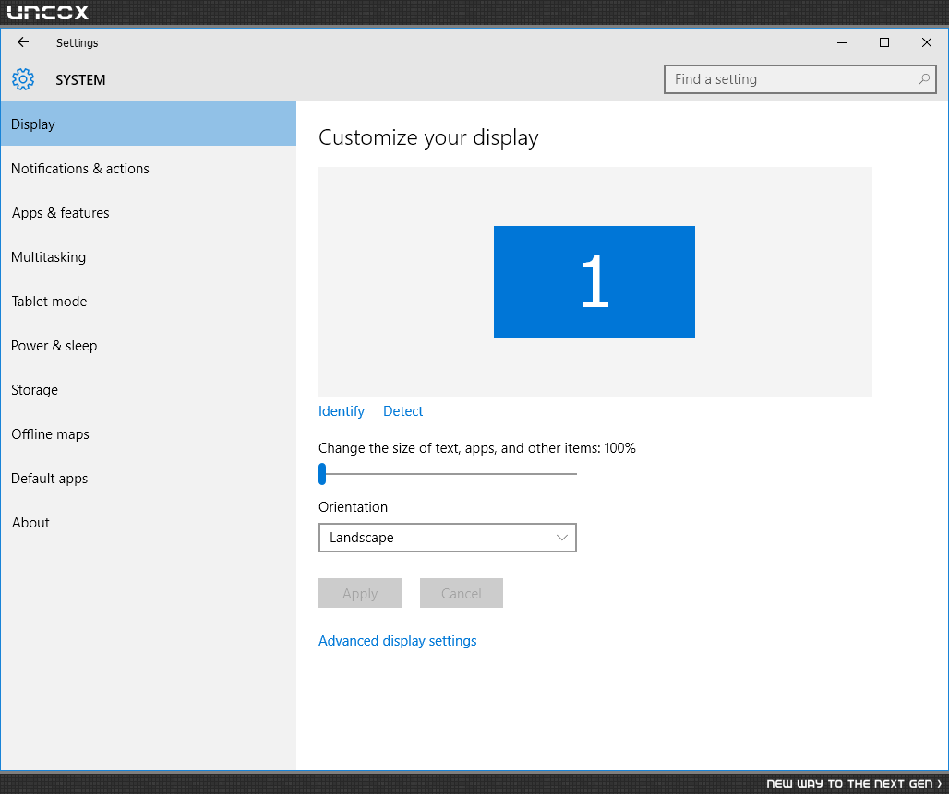This screenshot has width=949, height=794.
Task: Click the Apply button
Action: click(360, 593)
